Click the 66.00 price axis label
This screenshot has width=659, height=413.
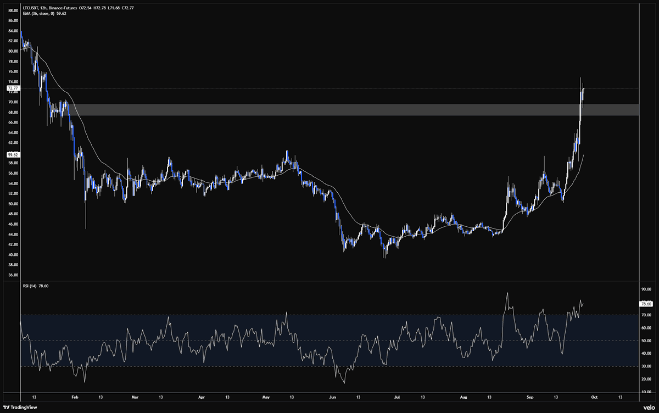[x=13, y=122]
